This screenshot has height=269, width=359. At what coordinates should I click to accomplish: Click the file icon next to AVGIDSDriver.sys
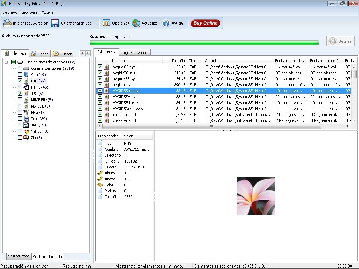[x=107, y=109]
